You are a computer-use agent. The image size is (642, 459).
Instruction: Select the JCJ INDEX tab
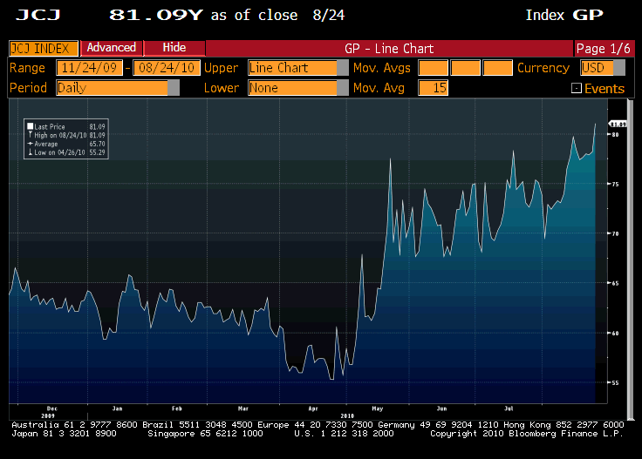[x=44, y=48]
